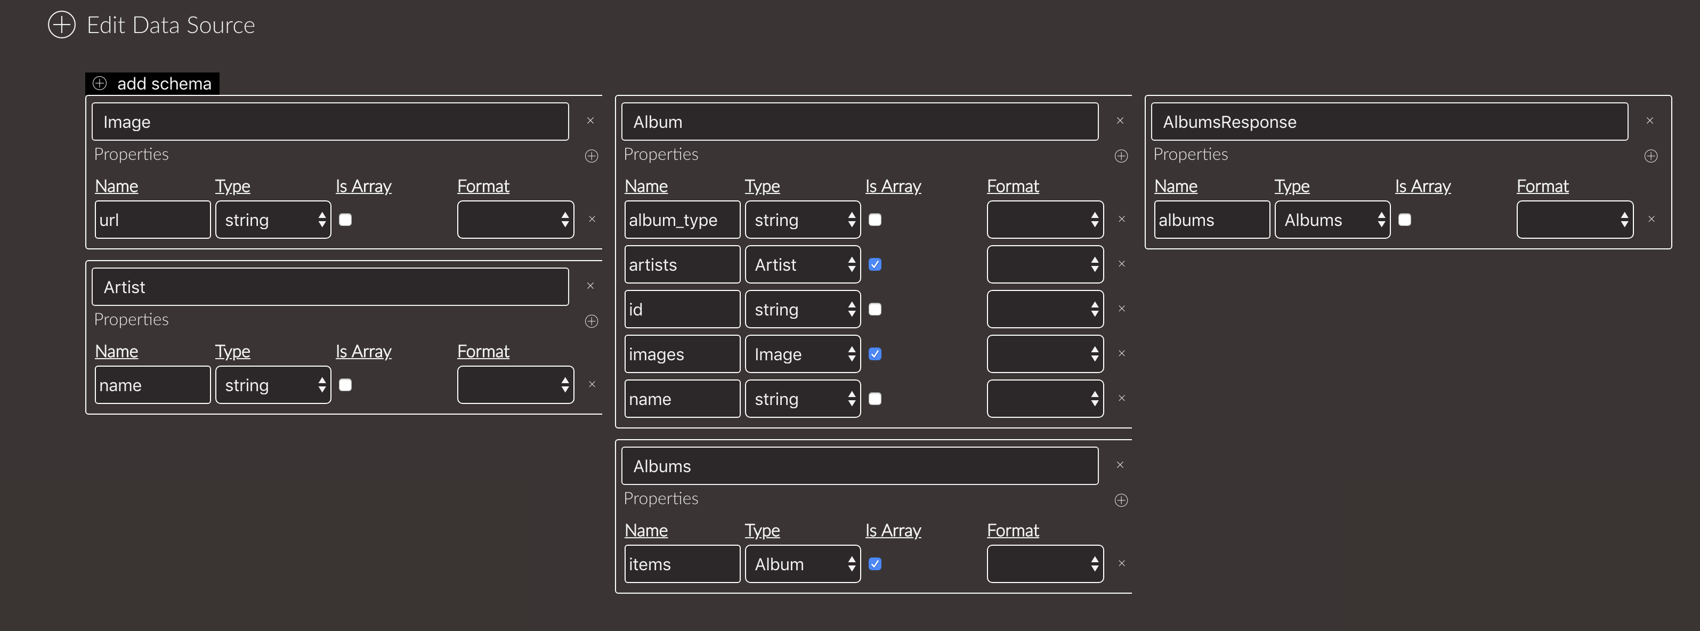The image size is (1700, 631).
Task: Click Name column header in Image schema
Action: pos(116,186)
